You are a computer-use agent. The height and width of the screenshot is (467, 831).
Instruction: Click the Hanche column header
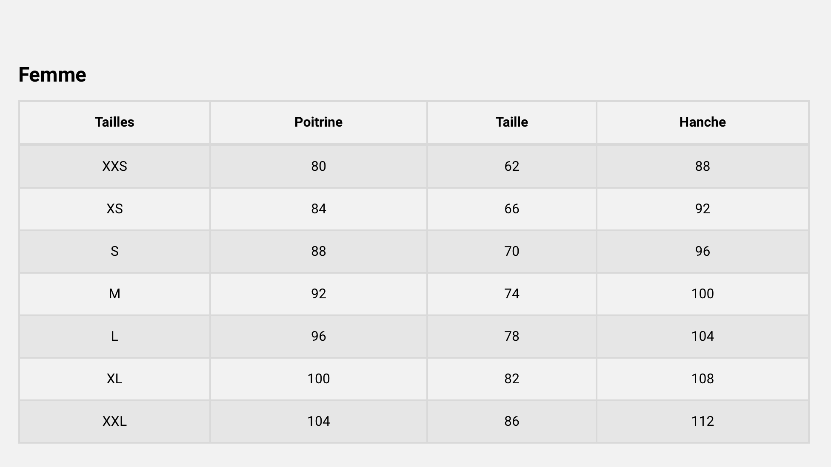click(702, 122)
